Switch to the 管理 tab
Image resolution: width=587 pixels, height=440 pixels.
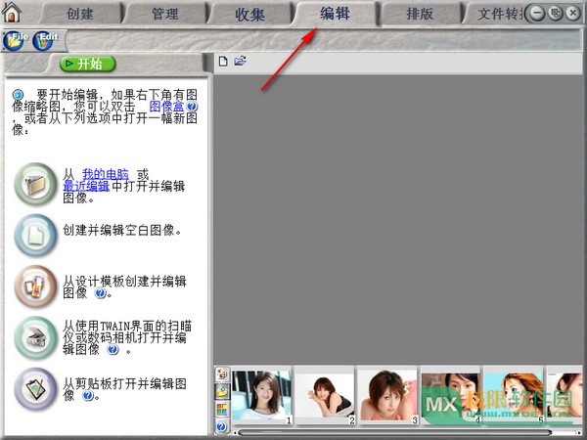(x=164, y=15)
